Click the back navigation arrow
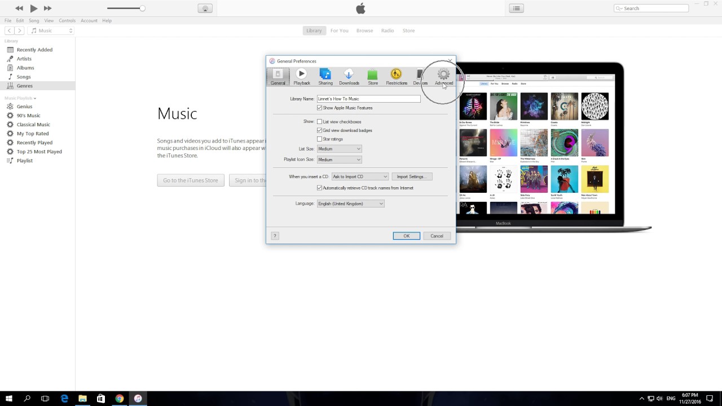Viewport: 722px width, 406px height. (x=10, y=30)
